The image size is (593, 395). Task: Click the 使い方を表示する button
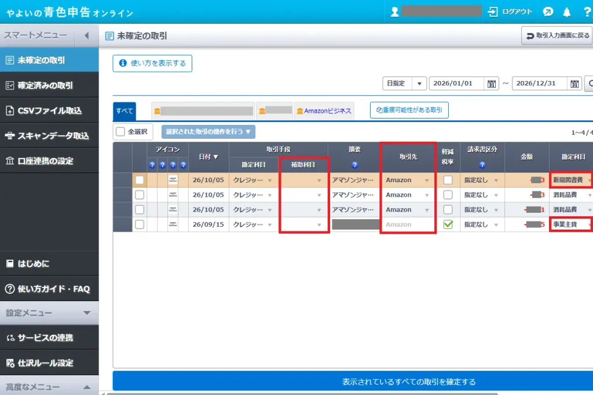pyautogui.click(x=152, y=64)
